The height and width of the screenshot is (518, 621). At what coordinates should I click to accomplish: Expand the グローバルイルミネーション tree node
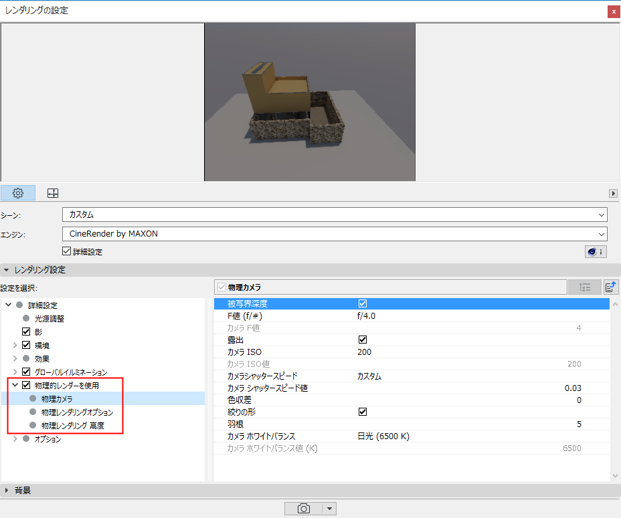pyautogui.click(x=15, y=372)
